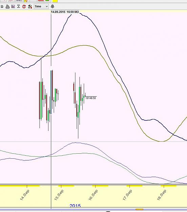Viewport: 187px width, 212px height.
Task: Toggle the padlock lock icon
Action: point(53,6)
